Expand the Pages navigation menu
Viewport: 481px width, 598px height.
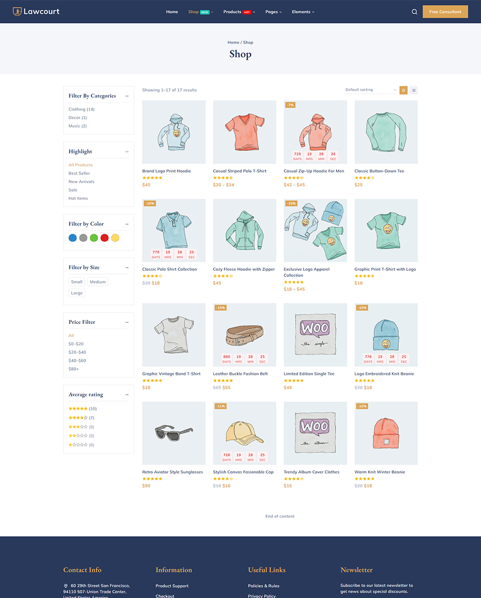coord(273,11)
